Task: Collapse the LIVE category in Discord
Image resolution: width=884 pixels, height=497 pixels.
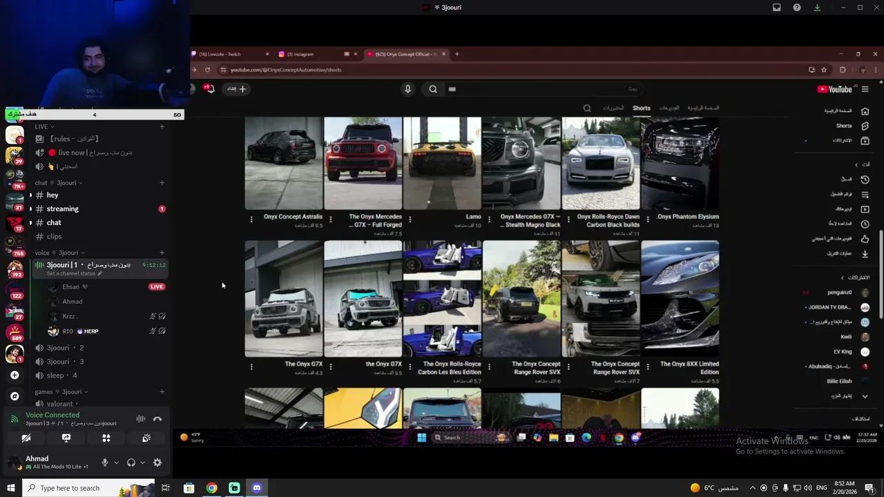Action: 45,126
